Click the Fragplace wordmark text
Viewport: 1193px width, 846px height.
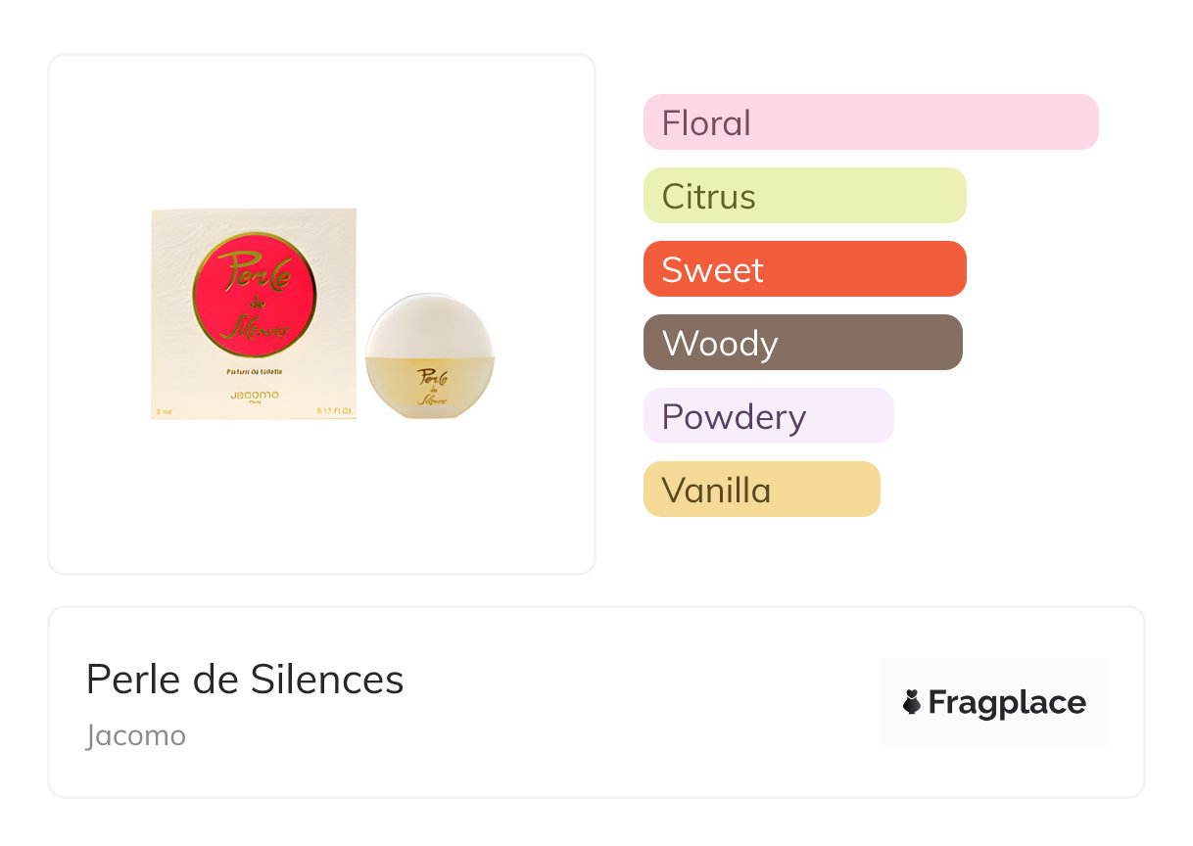click(x=1007, y=703)
